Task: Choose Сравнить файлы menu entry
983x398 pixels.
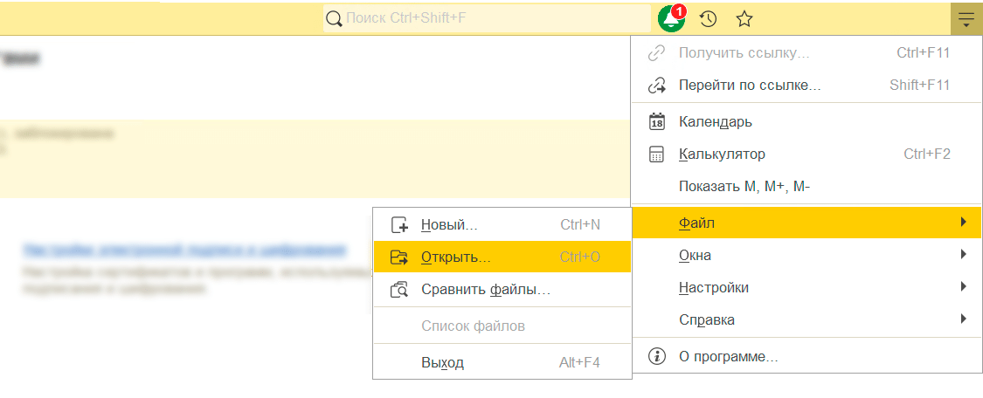Action: coord(485,290)
